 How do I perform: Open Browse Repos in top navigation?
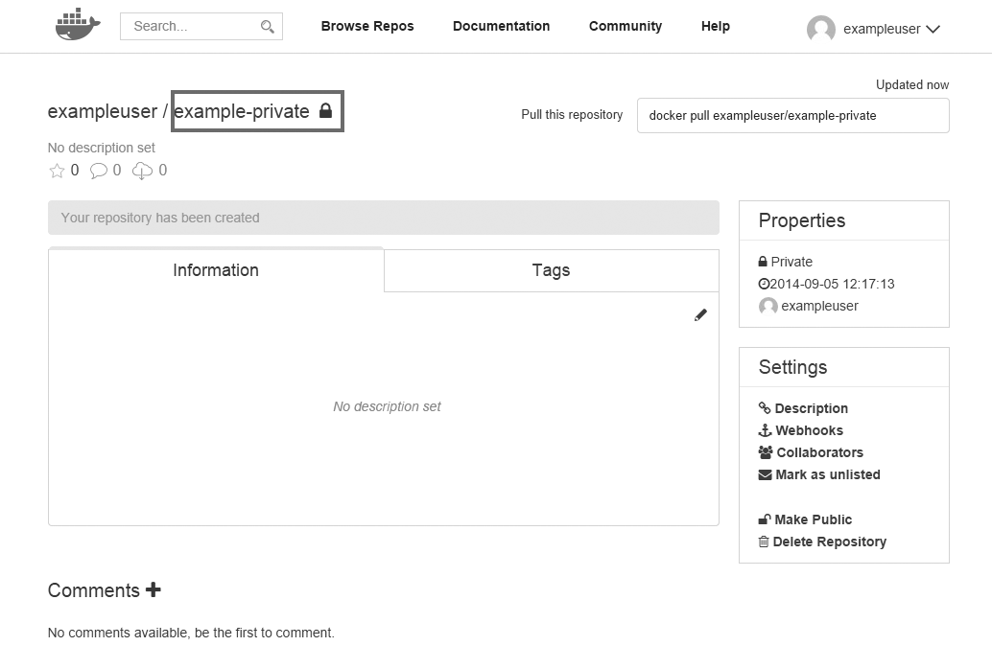coord(367,26)
